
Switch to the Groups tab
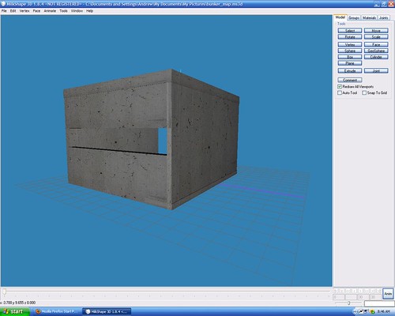coord(354,17)
